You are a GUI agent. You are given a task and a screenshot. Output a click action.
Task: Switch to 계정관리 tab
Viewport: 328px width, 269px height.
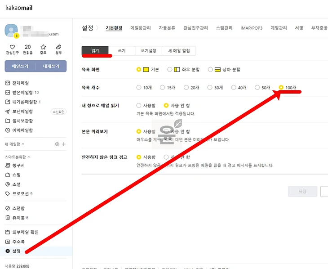click(x=279, y=28)
